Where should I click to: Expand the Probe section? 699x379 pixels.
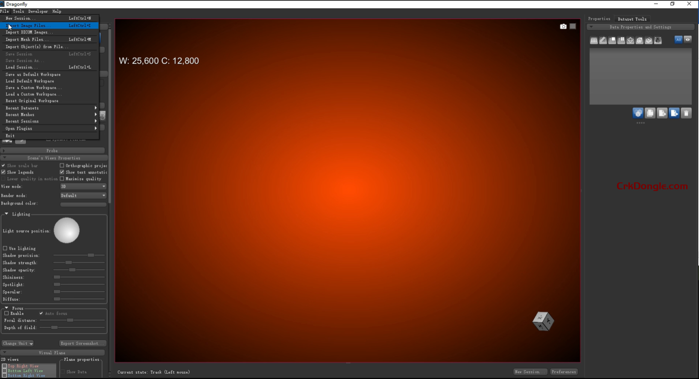(52, 151)
